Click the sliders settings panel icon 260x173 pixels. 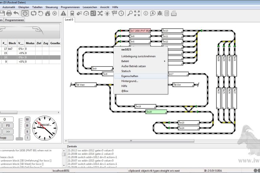click(93, 14)
